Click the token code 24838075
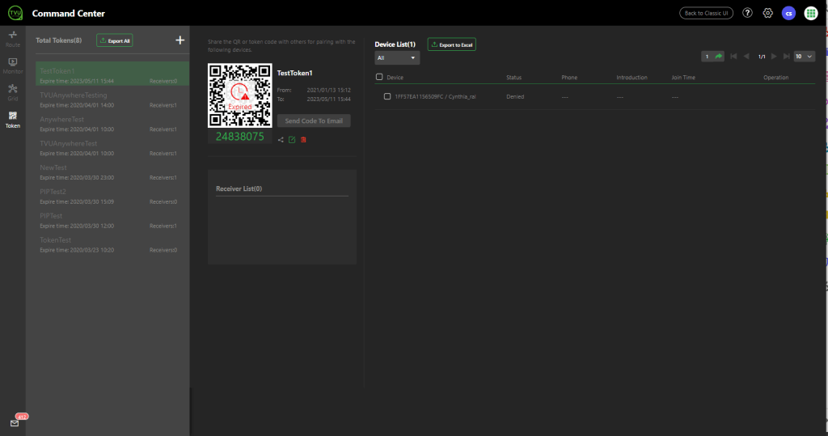This screenshot has width=828, height=436. pyautogui.click(x=239, y=137)
